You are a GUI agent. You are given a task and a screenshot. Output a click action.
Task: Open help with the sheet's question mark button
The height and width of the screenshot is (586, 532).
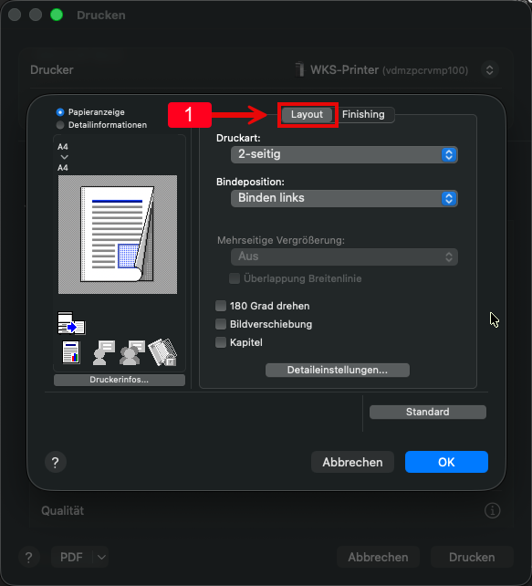[x=56, y=462]
